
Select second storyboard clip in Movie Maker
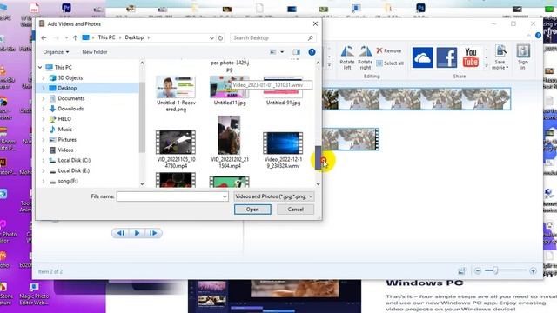(x=351, y=139)
